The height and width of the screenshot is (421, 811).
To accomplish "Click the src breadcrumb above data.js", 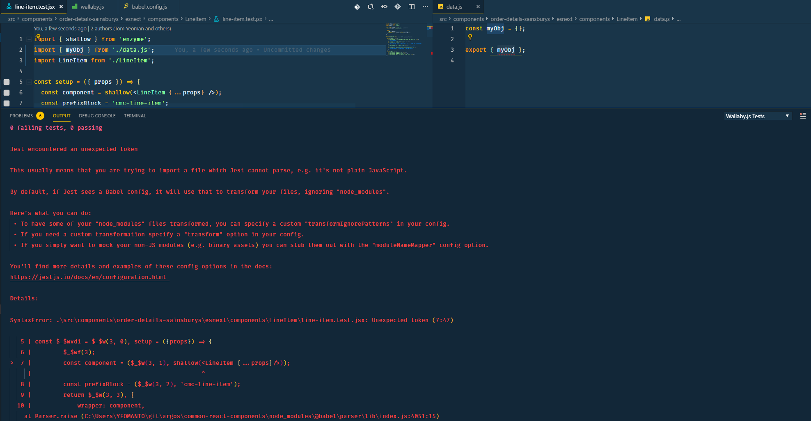I will 443,19.
